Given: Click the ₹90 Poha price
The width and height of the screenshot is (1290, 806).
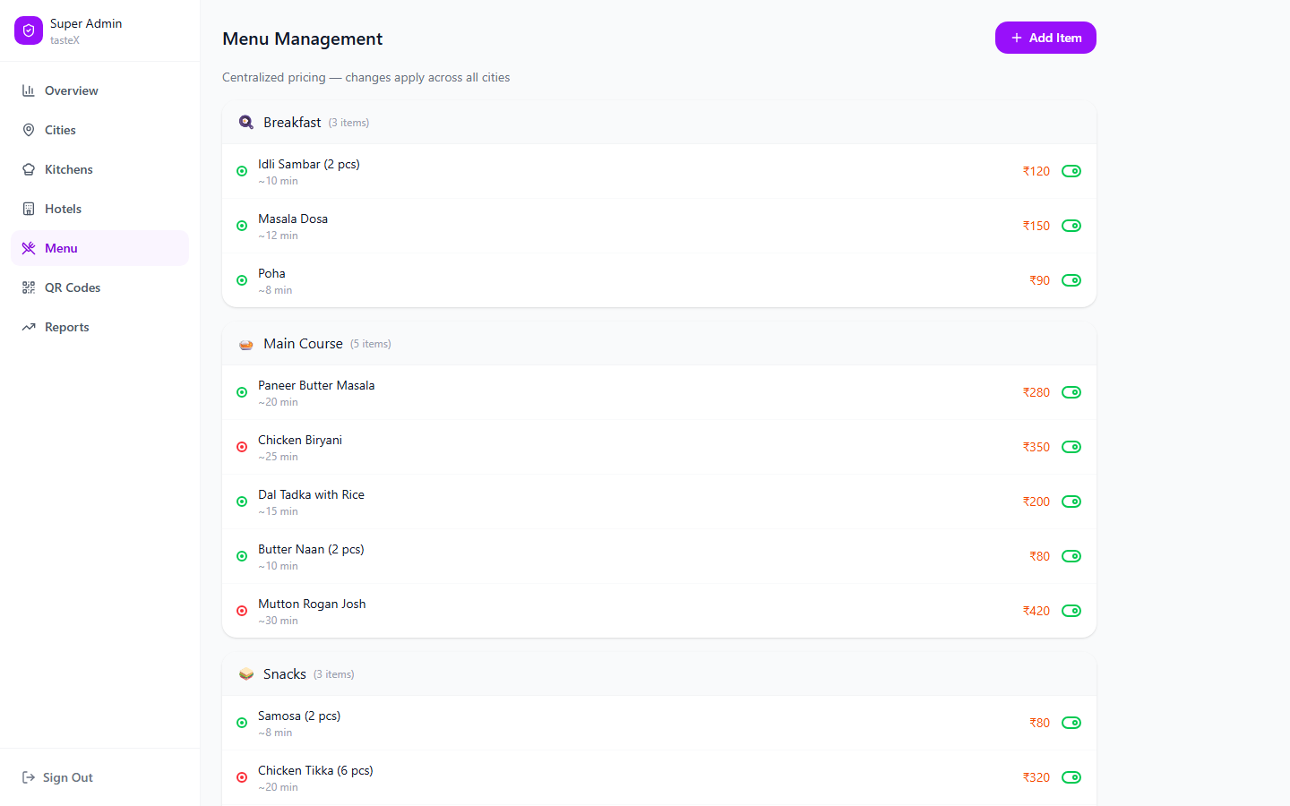Looking at the screenshot, I should click(1039, 280).
